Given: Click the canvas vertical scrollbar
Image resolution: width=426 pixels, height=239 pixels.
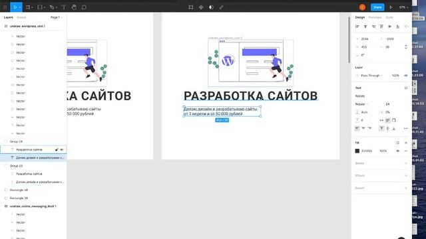Looking at the screenshot, I should [x=349, y=40].
